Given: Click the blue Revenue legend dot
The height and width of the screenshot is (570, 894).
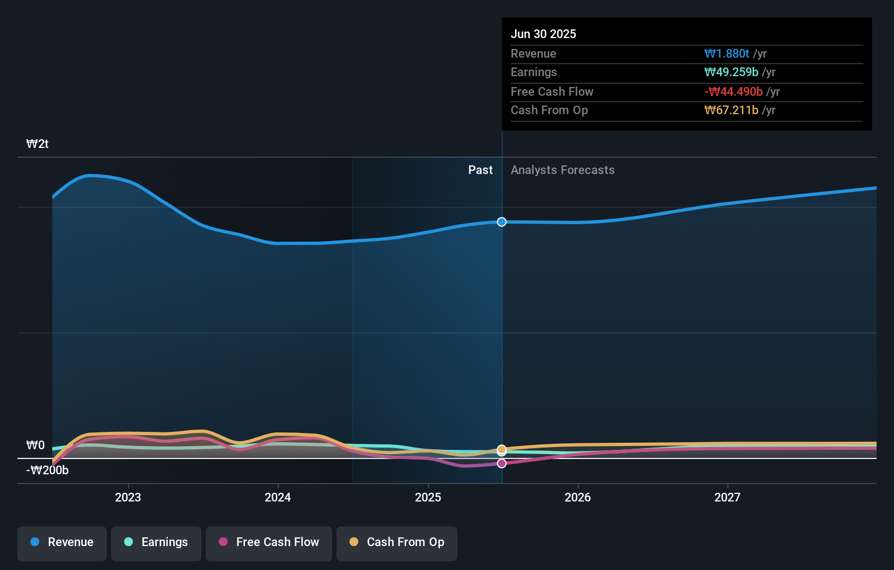Looking at the screenshot, I should coord(35,542).
